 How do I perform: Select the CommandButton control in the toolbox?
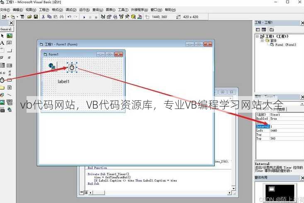coord(9,51)
